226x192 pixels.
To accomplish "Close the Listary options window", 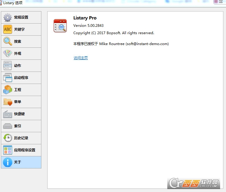I will tap(221, 2).
